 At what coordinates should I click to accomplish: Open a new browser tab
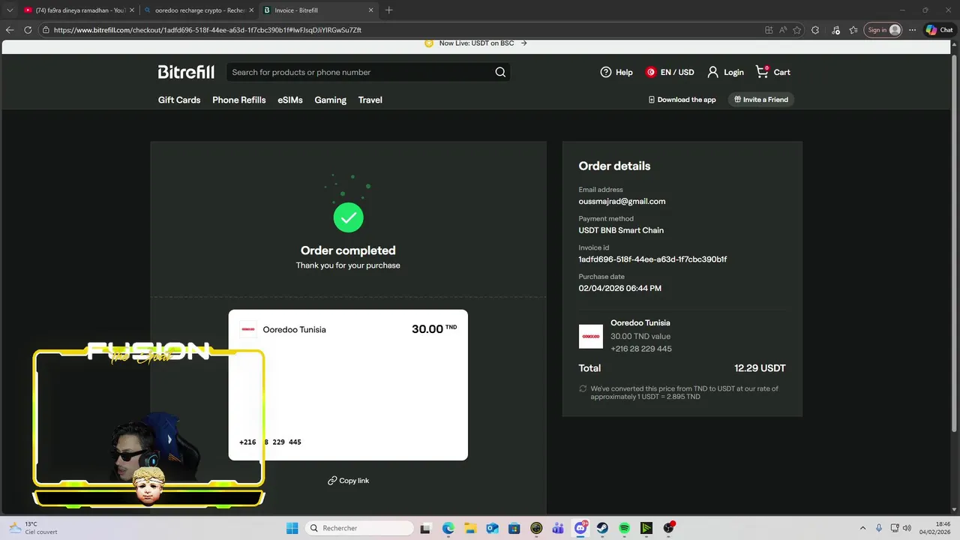point(388,10)
